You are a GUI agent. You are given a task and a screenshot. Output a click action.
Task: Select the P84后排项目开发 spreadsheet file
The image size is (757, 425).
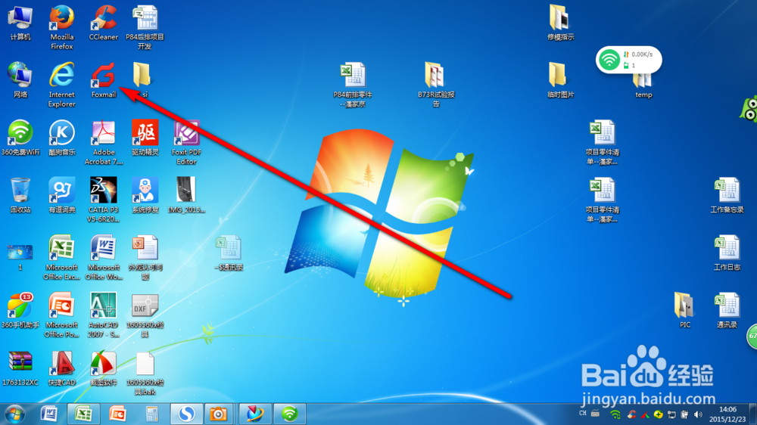[145, 27]
